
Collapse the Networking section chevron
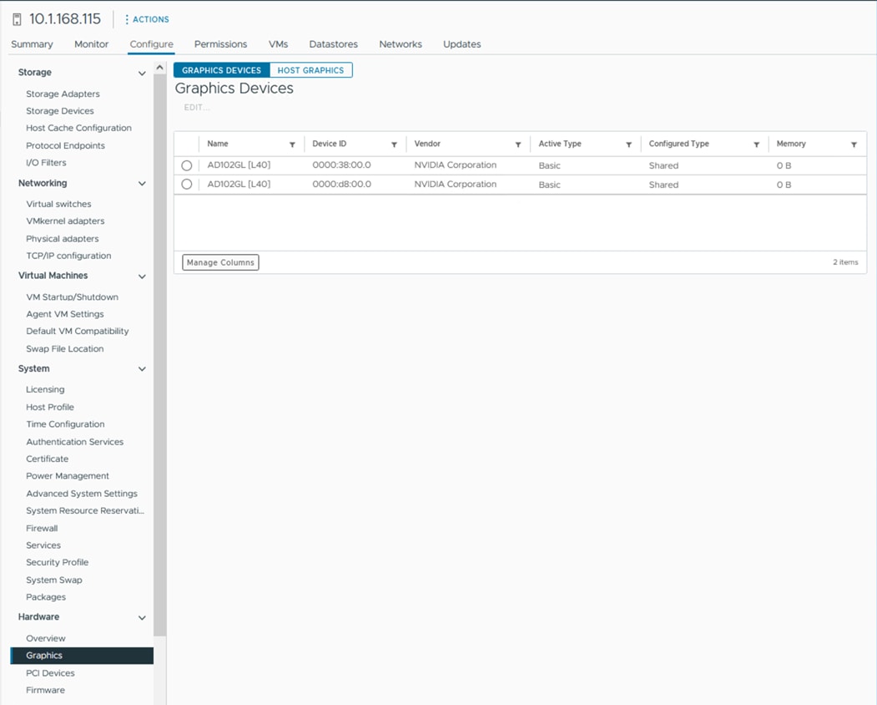pos(142,184)
